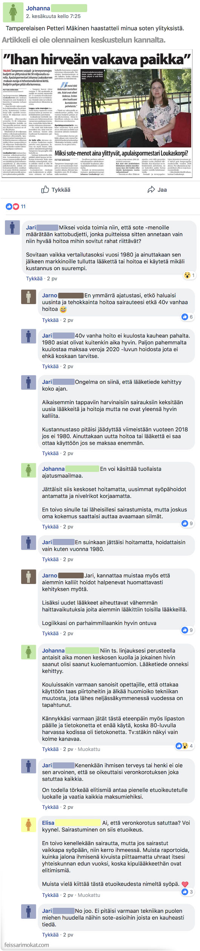This screenshot has height=951, width=200.
Task: Click Jarno's brown avatar on first reply
Action: [x=28, y=297]
